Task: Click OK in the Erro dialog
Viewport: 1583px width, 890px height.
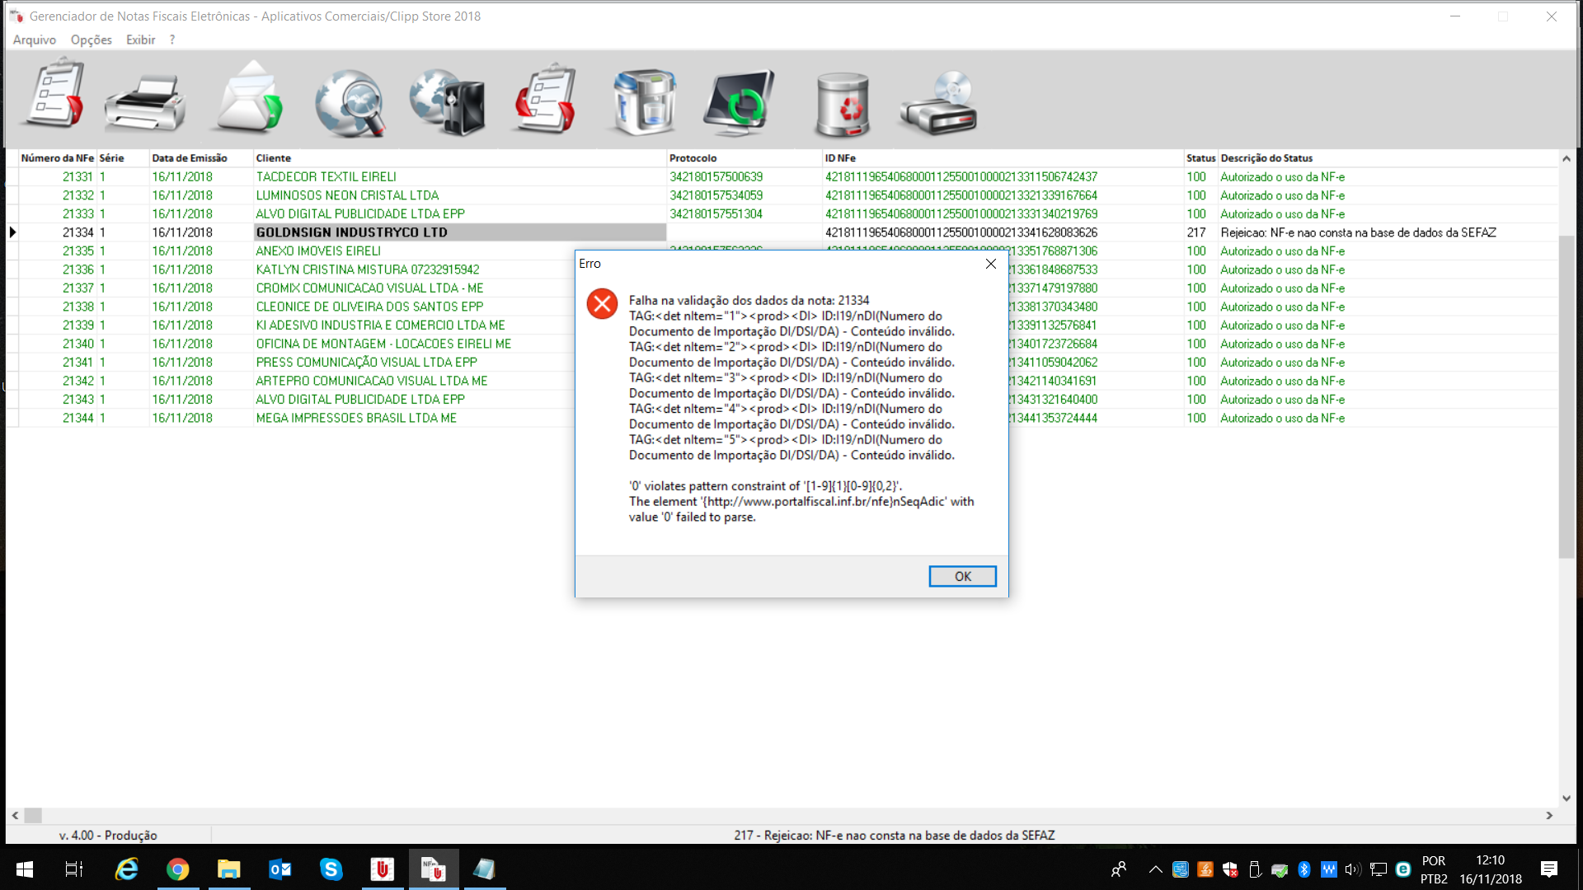Action: [962, 576]
